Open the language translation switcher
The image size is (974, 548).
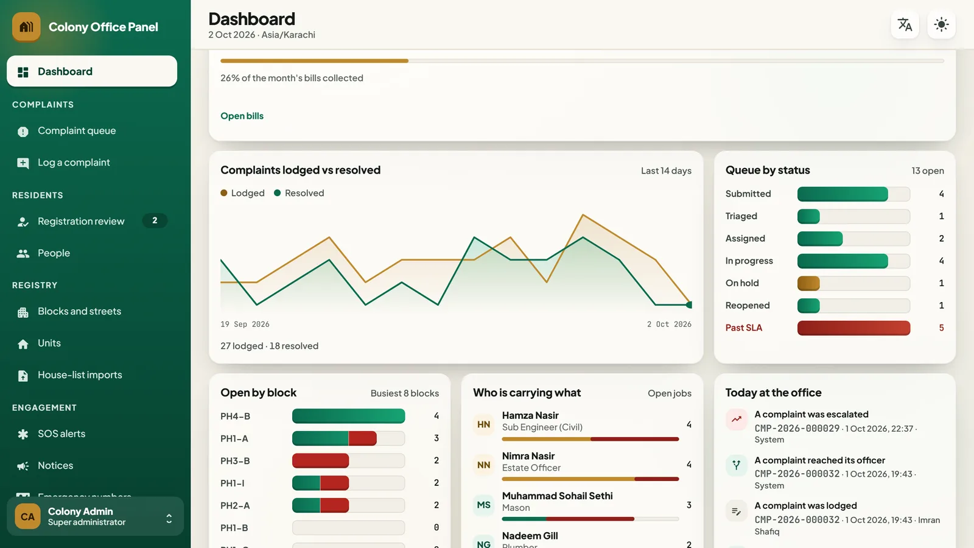tap(905, 24)
